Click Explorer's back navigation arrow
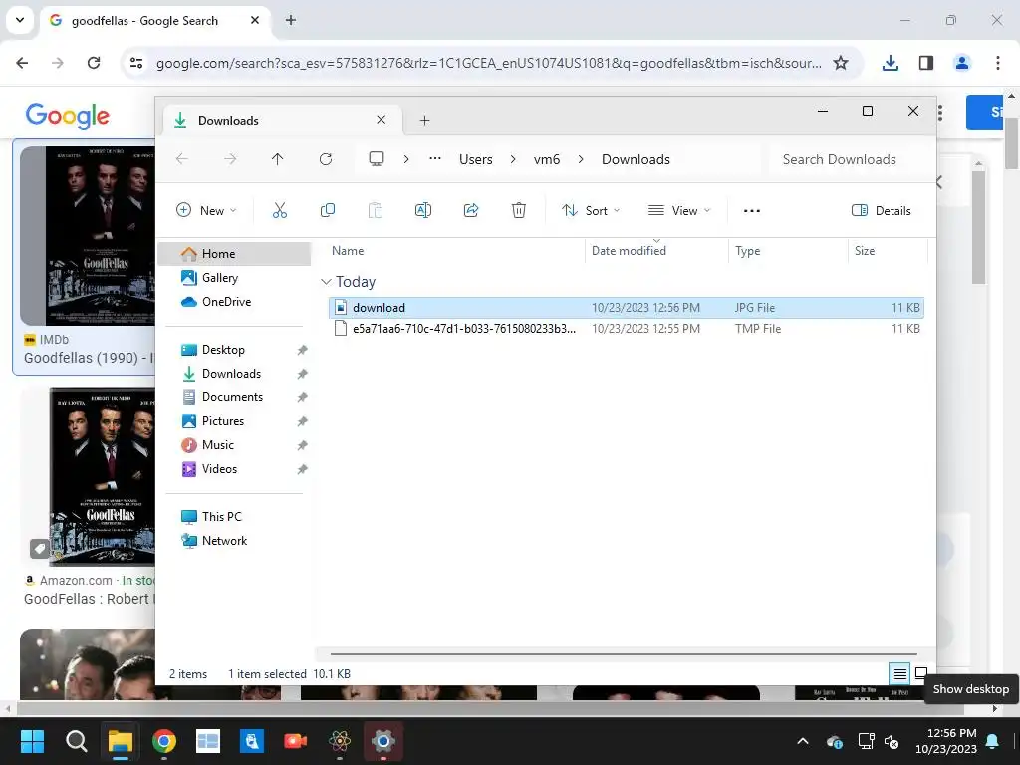This screenshot has width=1020, height=765. (x=182, y=159)
